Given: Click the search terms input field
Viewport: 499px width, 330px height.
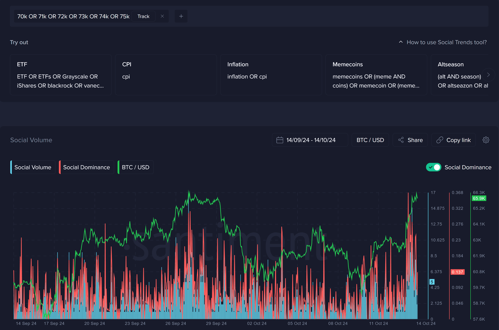Looking at the screenshot, I should (73, 16).
